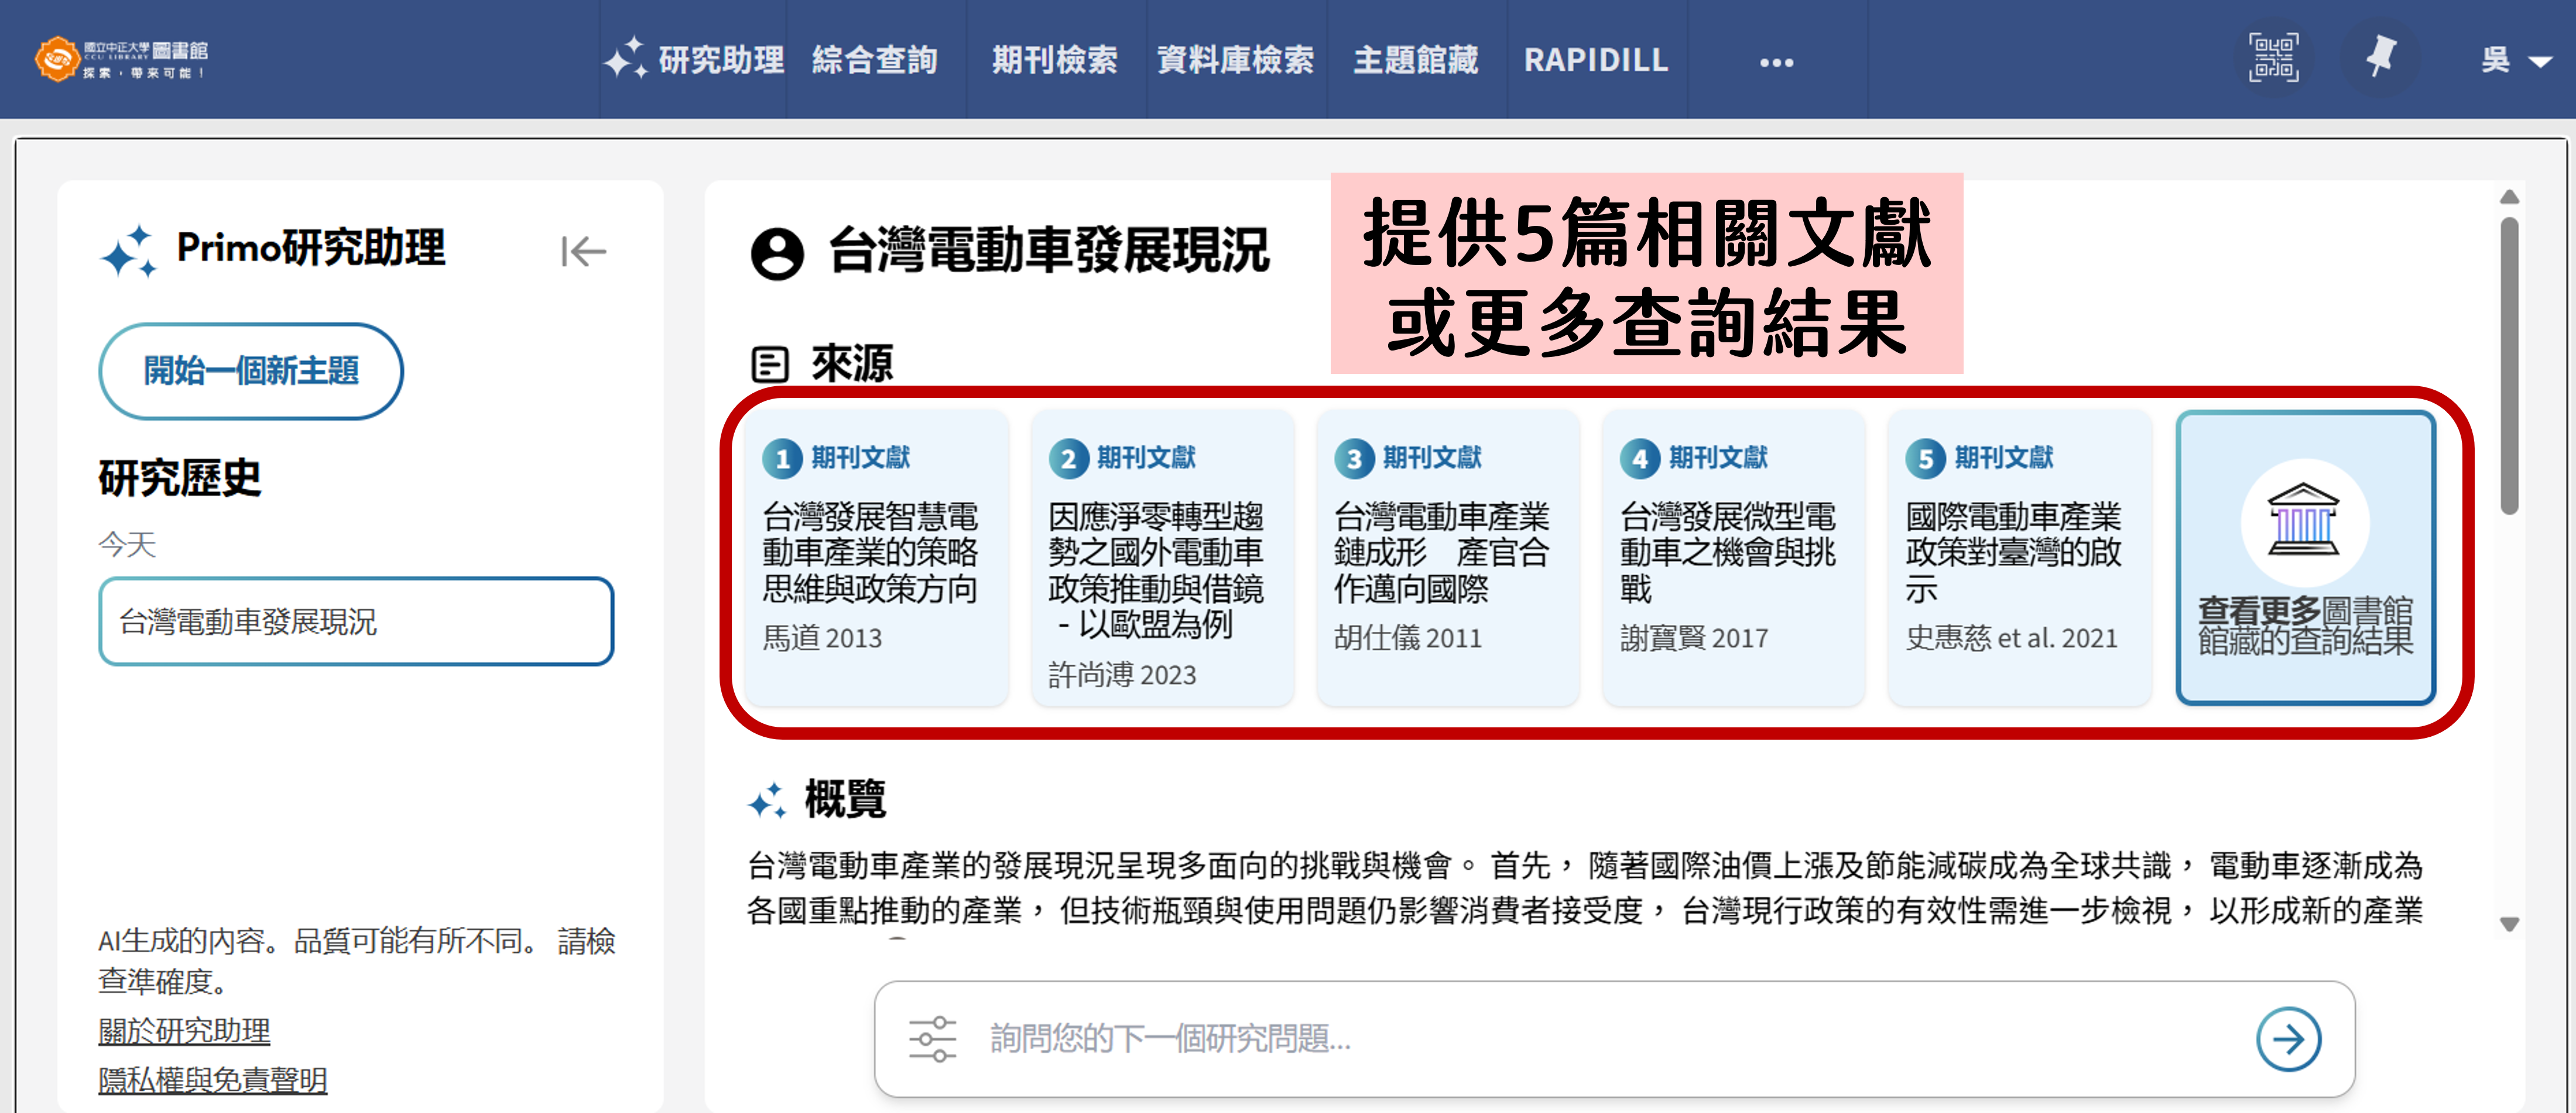Click the pin icon in top bar
The width and height of the screenshot is (2576, 1113).
(2382, 57)
